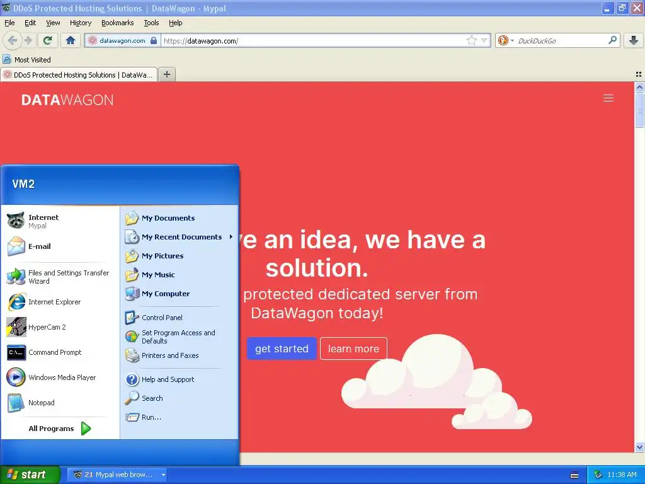
Task: Click the vertical scrollbar thumb
Action: (639, 110)
